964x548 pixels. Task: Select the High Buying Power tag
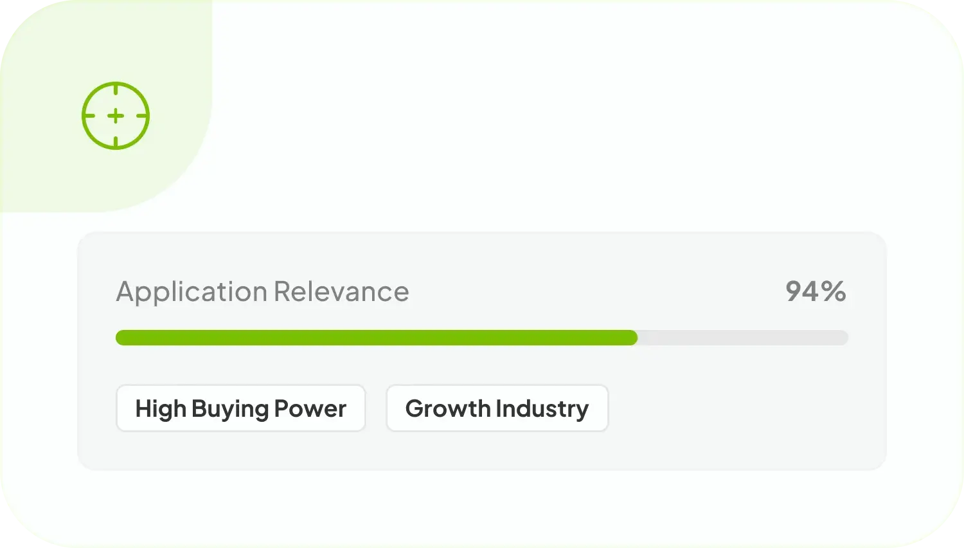240,408
